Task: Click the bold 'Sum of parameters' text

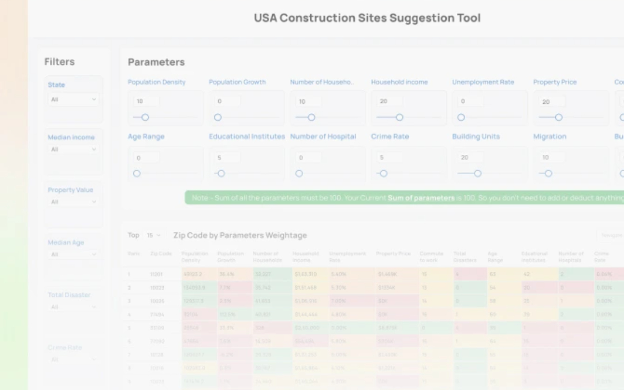Action: [421, 198]
